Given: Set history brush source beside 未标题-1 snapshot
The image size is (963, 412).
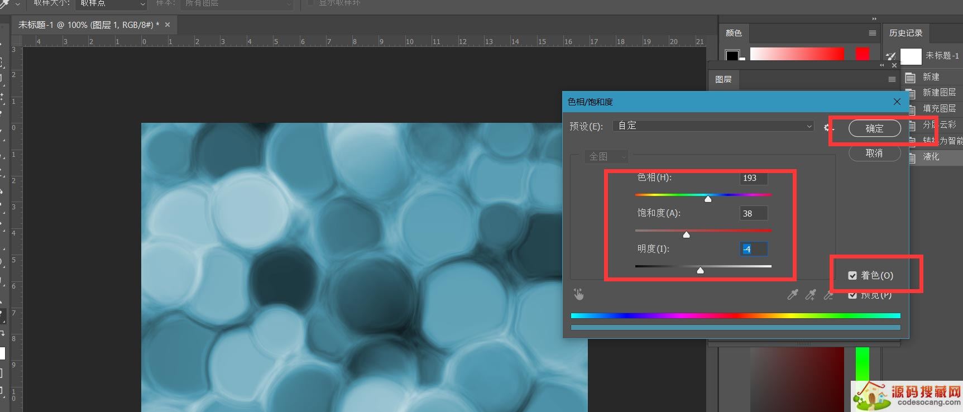Looking at the screenshot, I should point(891,56).
